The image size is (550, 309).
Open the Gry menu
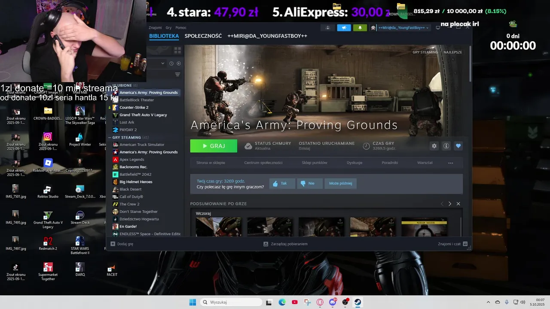[168, 27]
